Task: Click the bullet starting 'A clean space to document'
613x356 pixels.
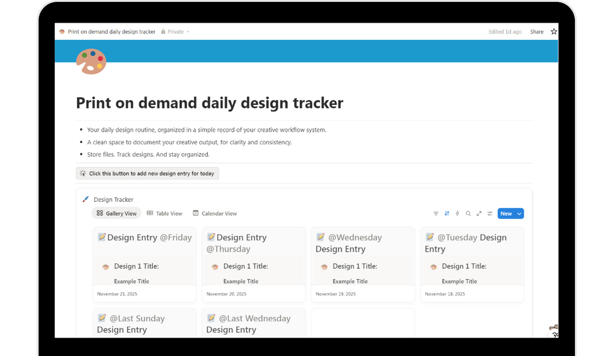Action: [x=189, y=142]
